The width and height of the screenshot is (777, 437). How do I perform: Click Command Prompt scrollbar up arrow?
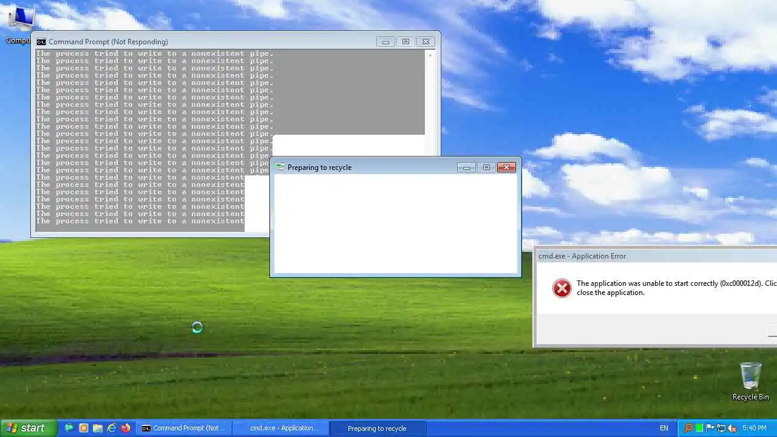tap(430, 55)
